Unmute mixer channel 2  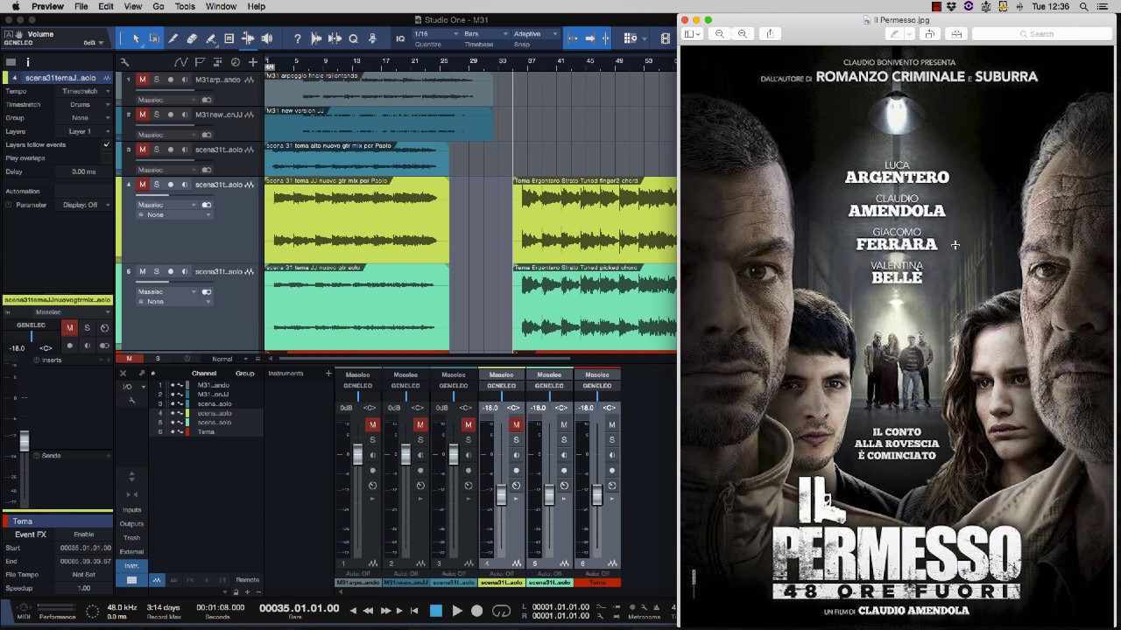420,425
